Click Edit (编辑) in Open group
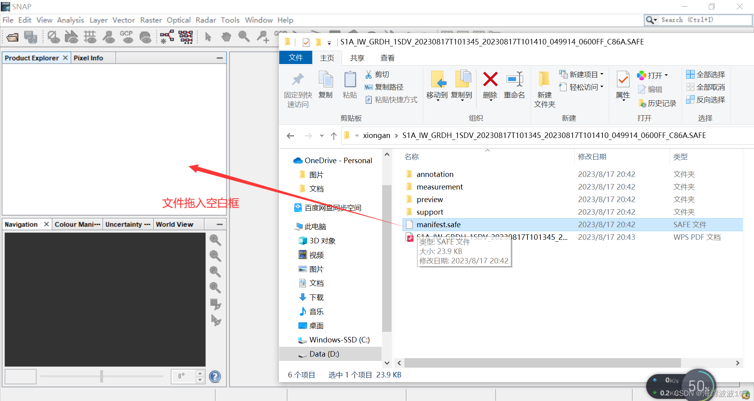This screenshot has width=754, height=401. 650,89
